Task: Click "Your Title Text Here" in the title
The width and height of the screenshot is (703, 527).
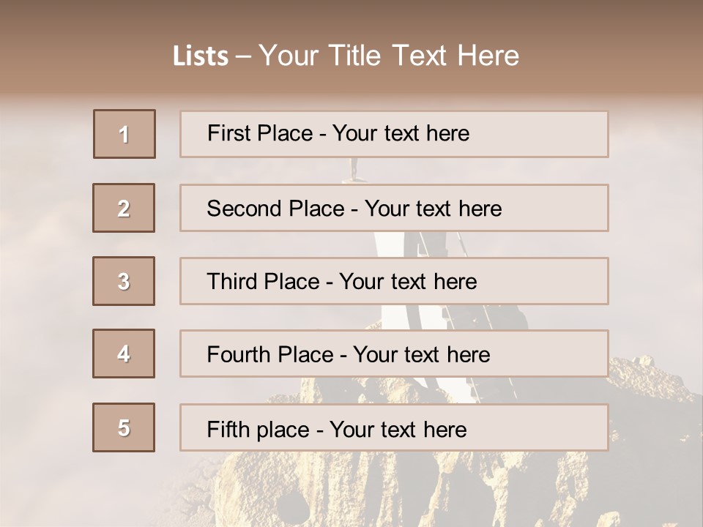Action: point(389,56)
